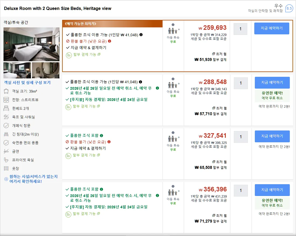Open room quantity selector for ₩259,693 rate
Viewport: 296px width, 236px height.
240,29
